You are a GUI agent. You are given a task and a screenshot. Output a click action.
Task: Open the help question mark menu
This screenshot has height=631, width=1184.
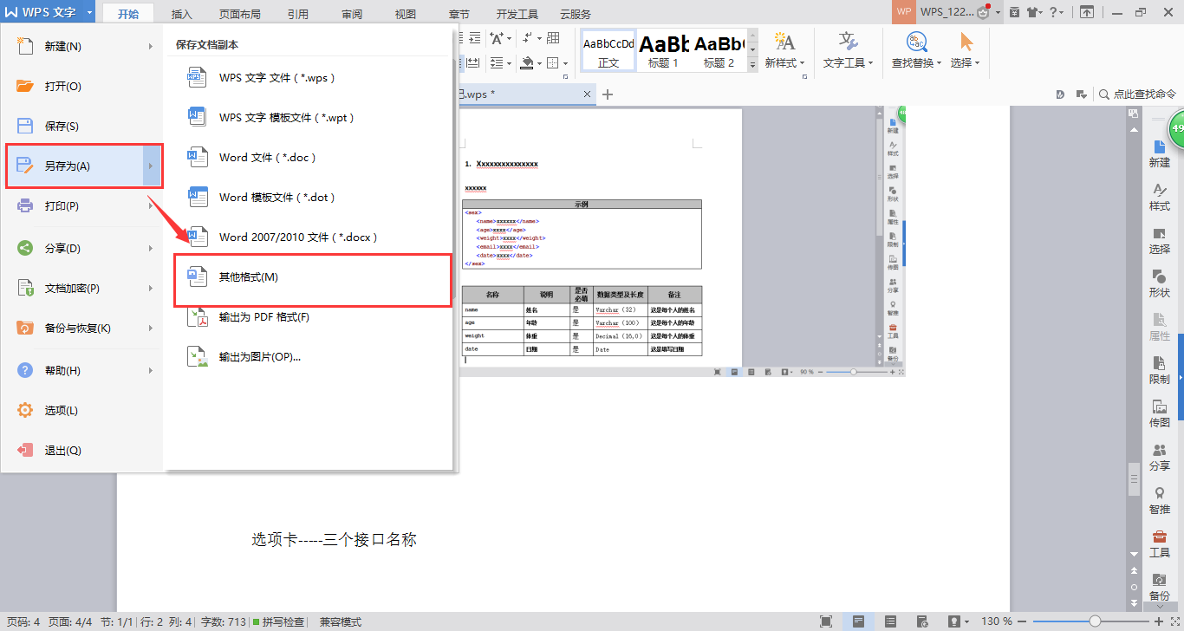1057,12
